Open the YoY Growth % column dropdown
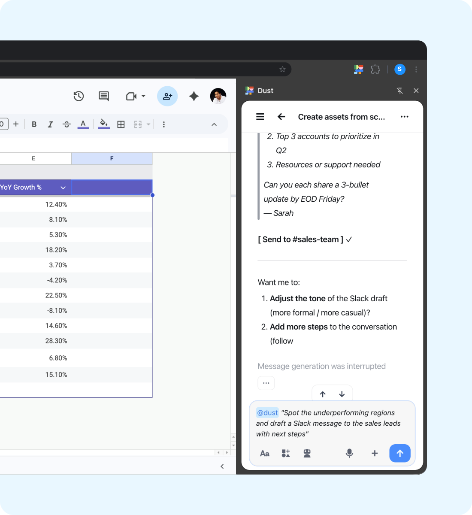The image size is (472, 515). [x=63, y=188]
